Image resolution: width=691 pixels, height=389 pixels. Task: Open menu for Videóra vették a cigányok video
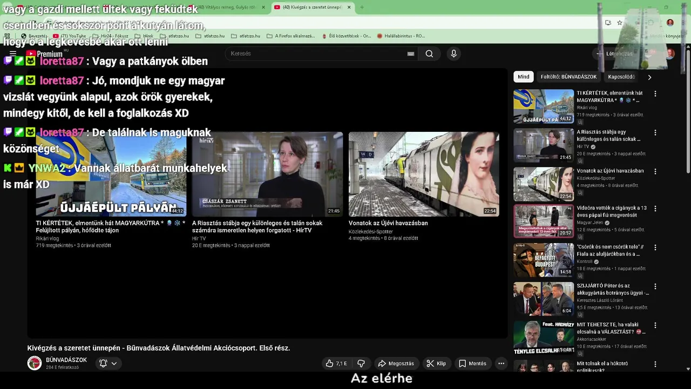[x=655, y=209]
